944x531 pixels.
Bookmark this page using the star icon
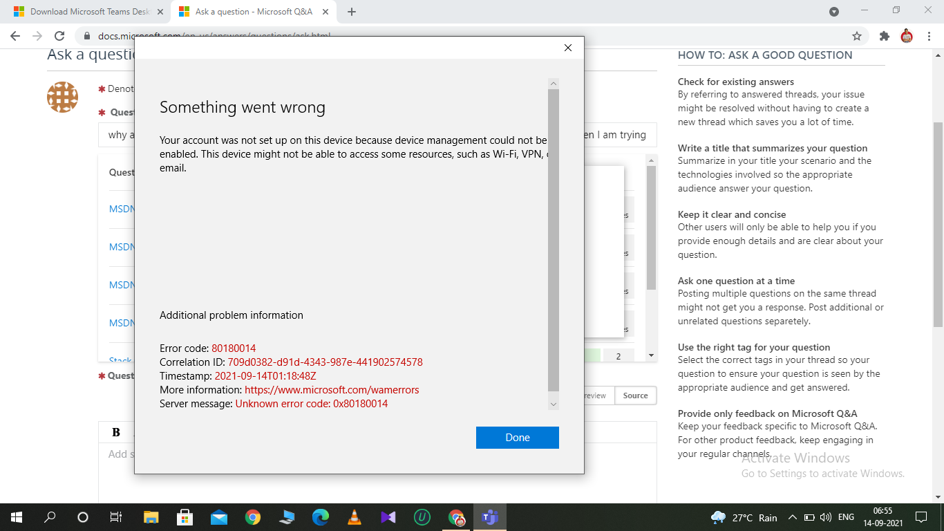tap(856, 35)
